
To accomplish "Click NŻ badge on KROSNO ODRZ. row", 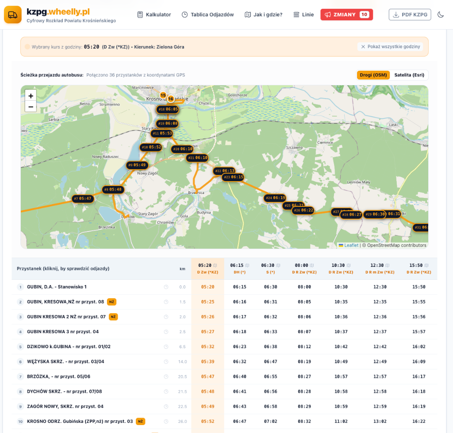I will coord(140,422).
